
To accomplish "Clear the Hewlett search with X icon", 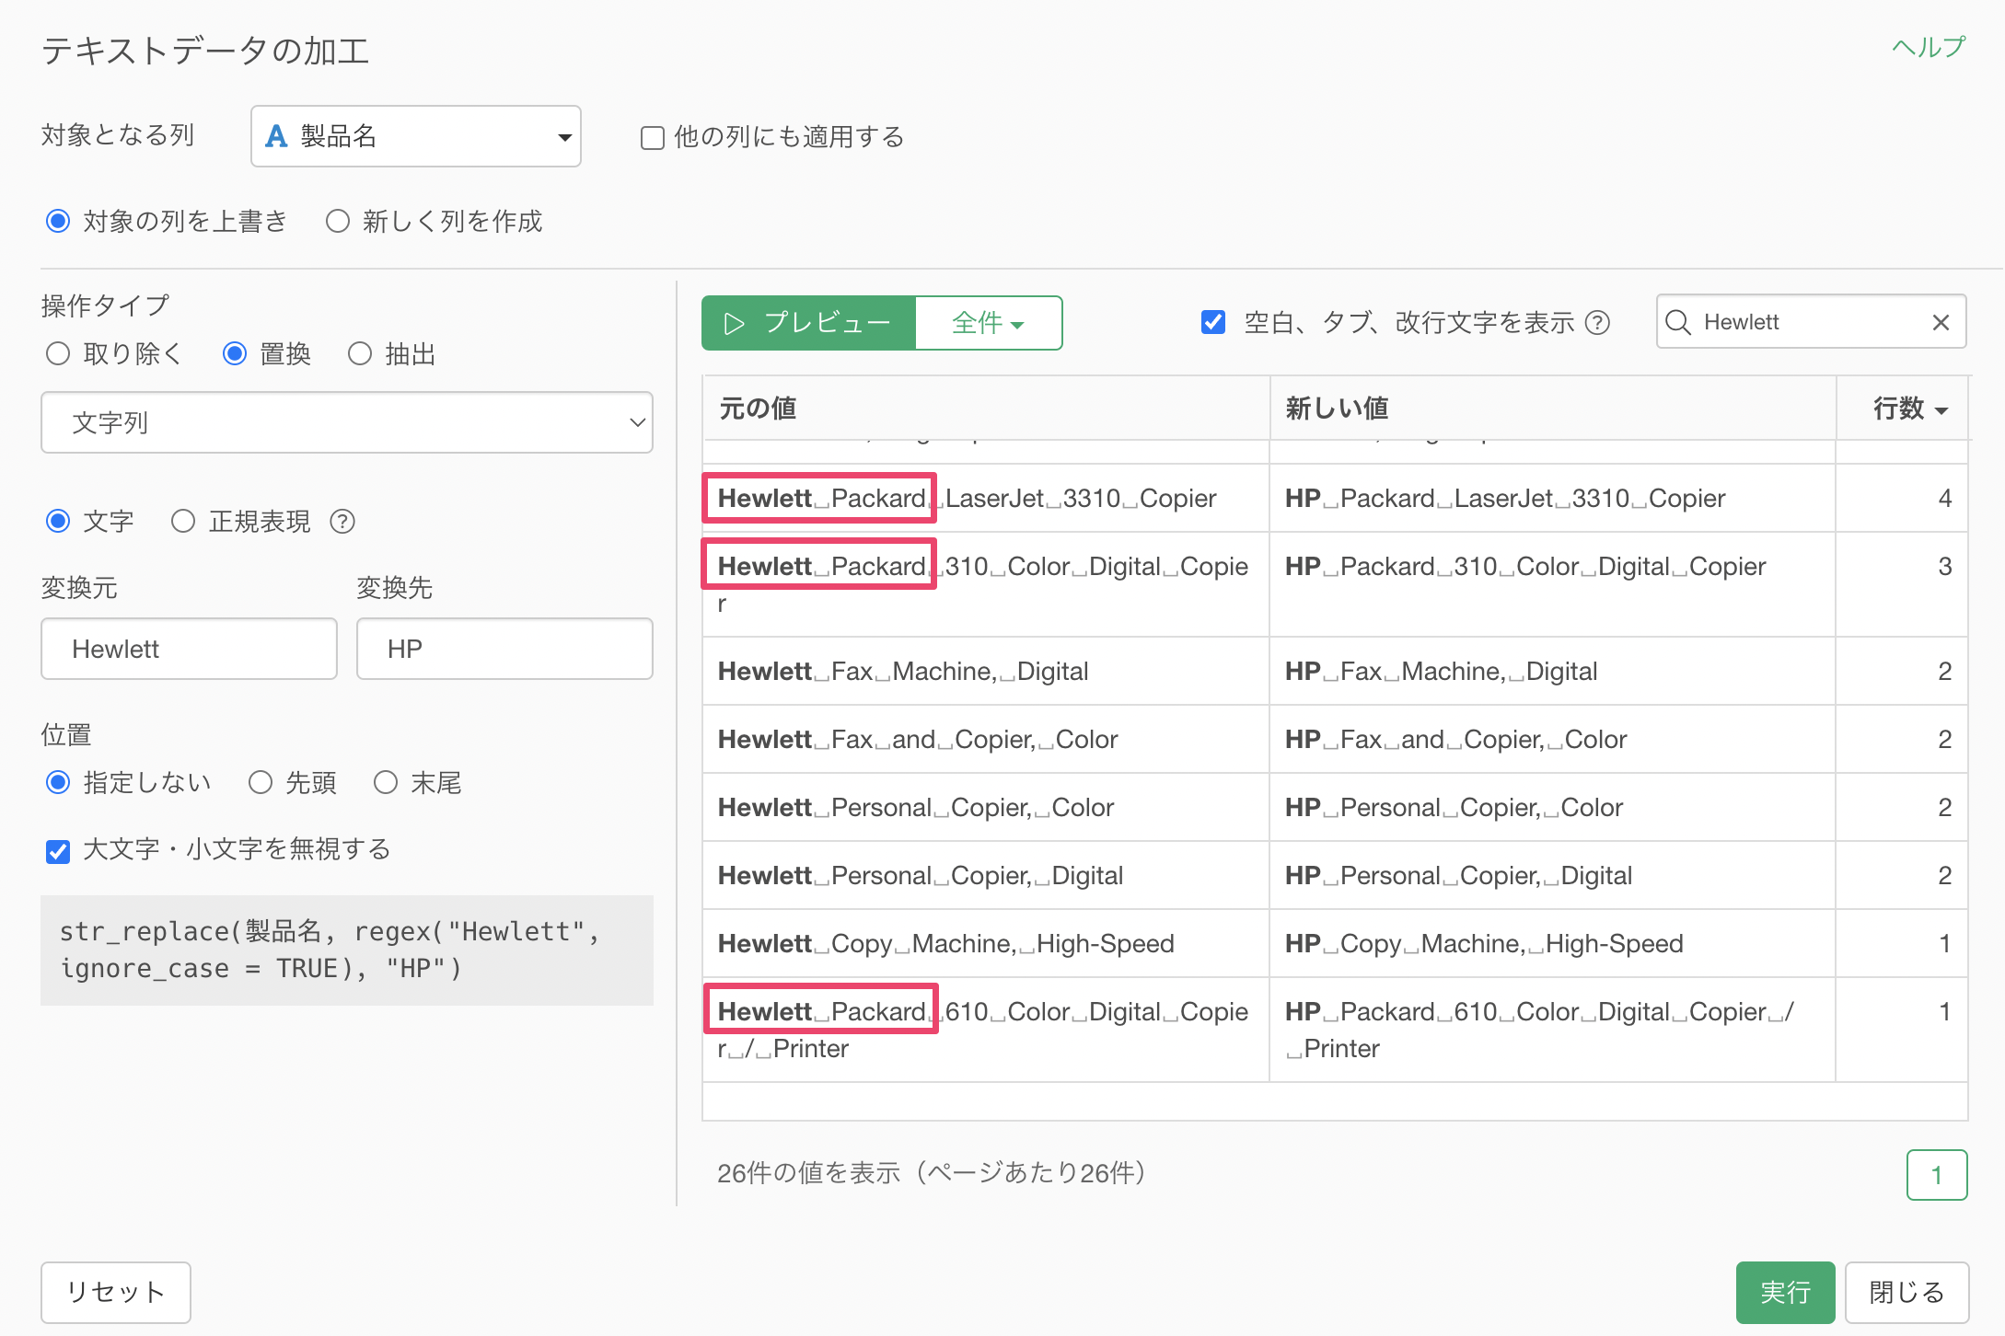I will click(1941, 322).
